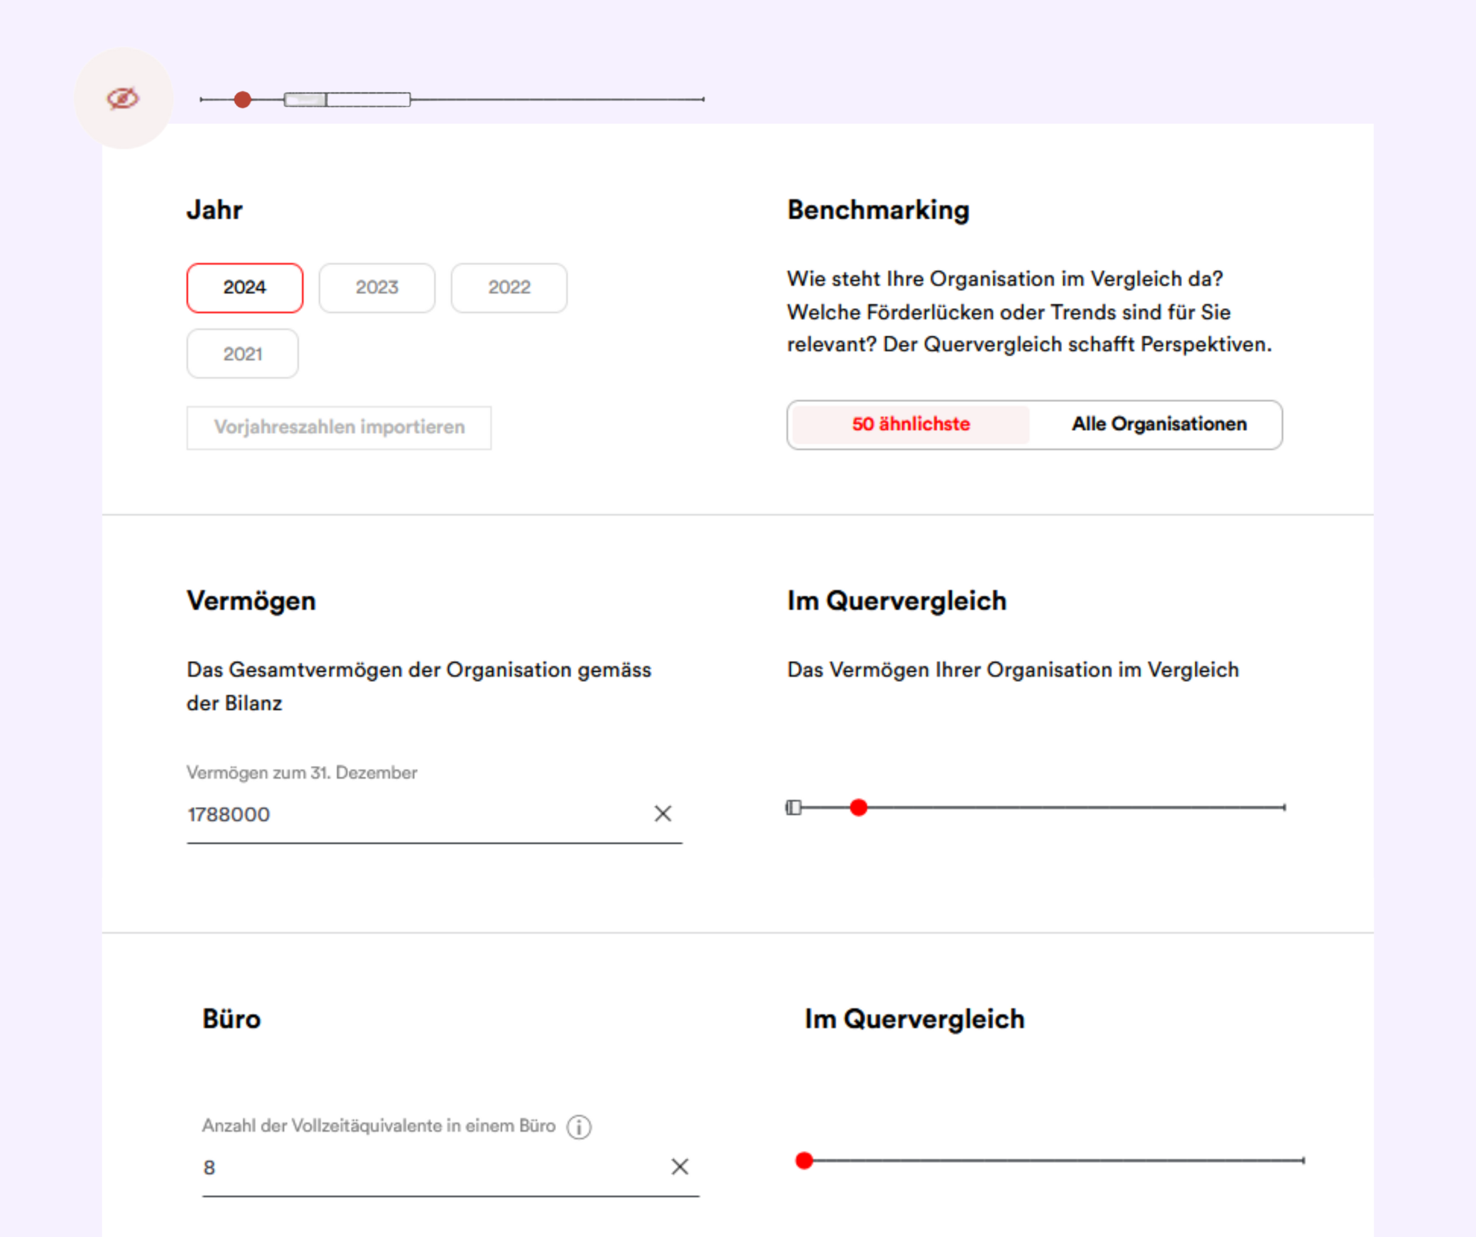1476x1237 pixels.
Task: Click the red dot on top boxplot
Action: pyautogui.click(x=242, y=100)
